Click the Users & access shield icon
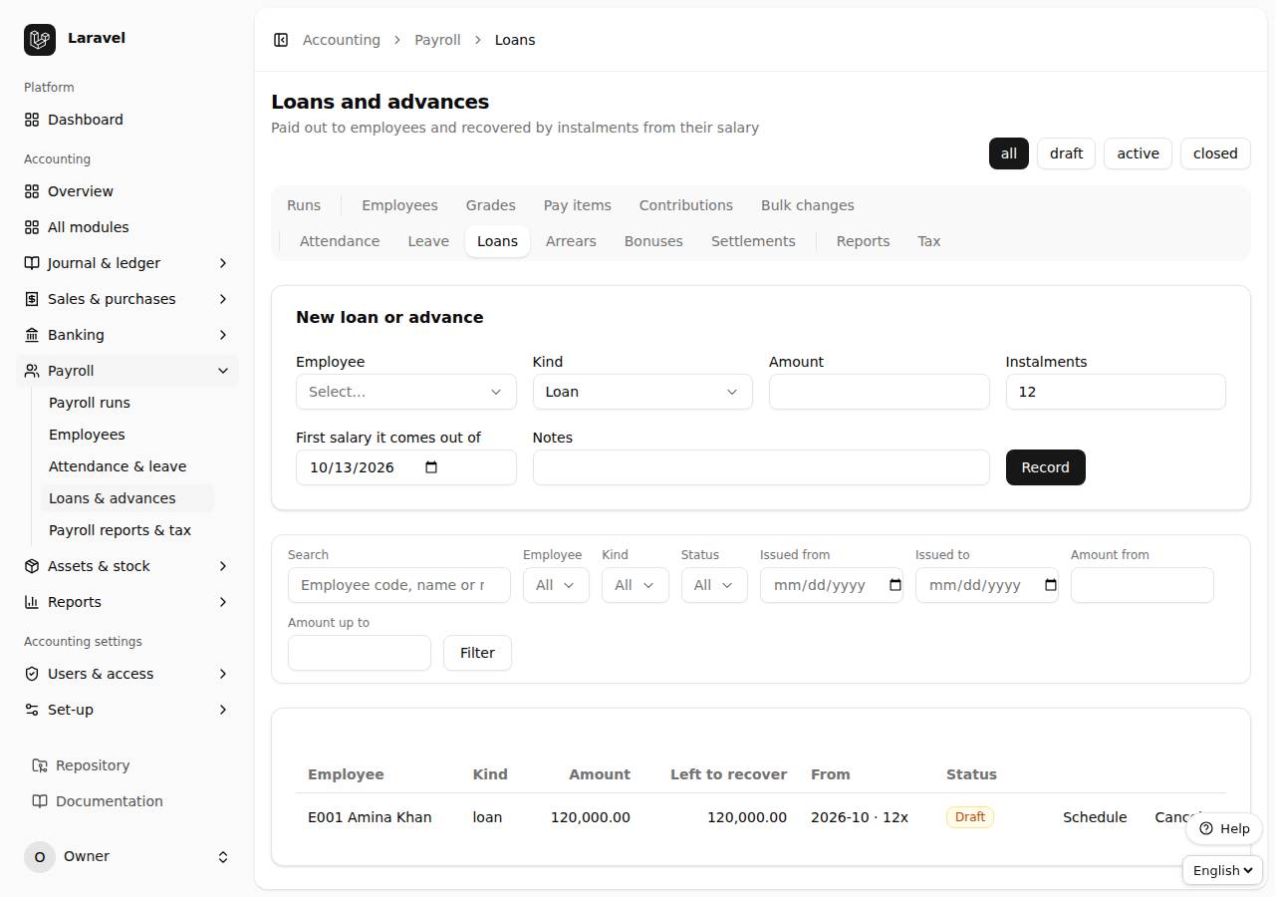 click(32, 674)
